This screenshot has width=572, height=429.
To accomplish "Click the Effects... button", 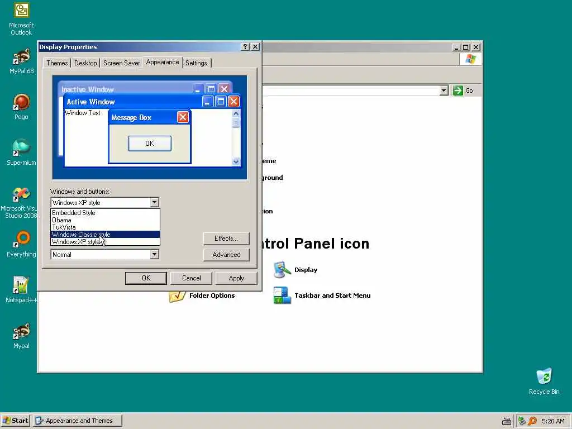I will pyautogui.click(x=226, y=239).
